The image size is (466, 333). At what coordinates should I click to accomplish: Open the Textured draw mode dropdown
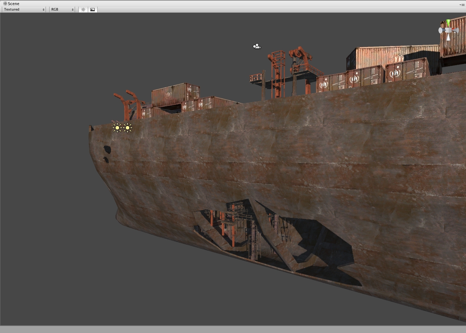click(24, 9)
